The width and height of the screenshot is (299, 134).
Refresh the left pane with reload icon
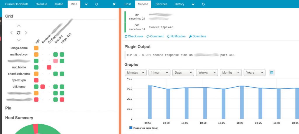pyautogui.click(x=97, y=4)
